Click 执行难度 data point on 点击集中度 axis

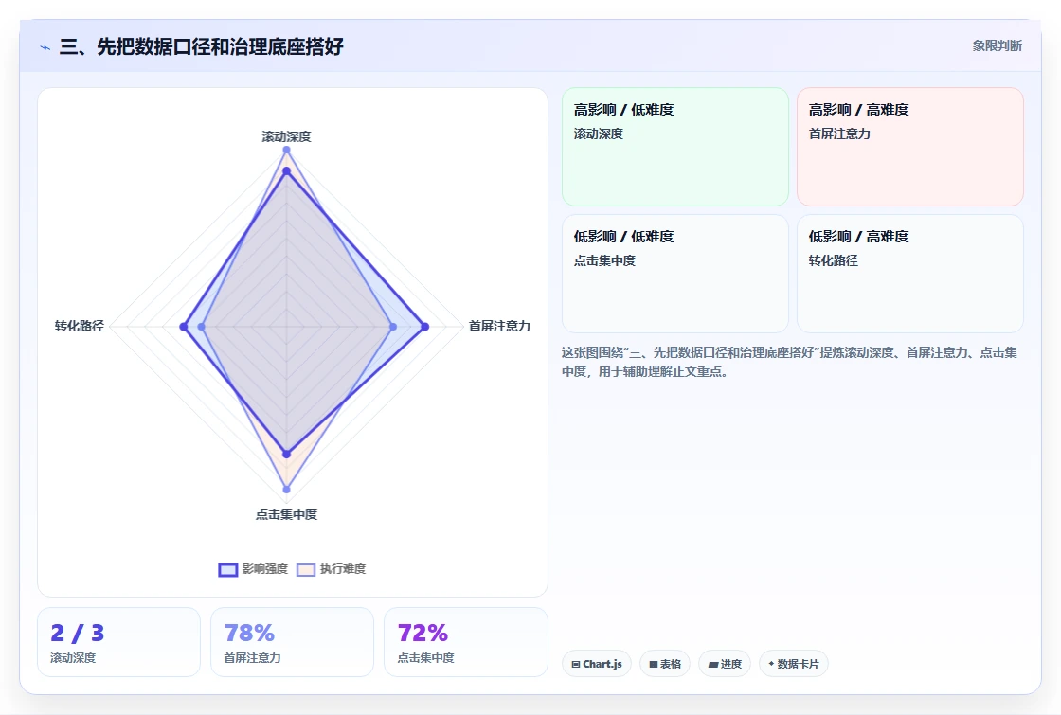coord(286,489)
